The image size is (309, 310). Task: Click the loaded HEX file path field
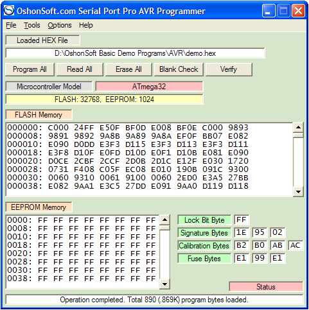coord(135,53)
